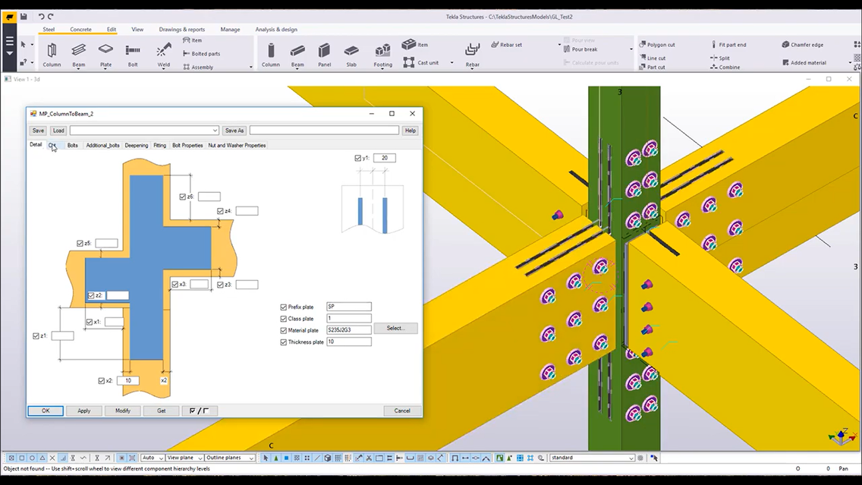Select the steel Plate tool
Image resolution: width=862 pixels, height=485 pixels.
point(105,55)
